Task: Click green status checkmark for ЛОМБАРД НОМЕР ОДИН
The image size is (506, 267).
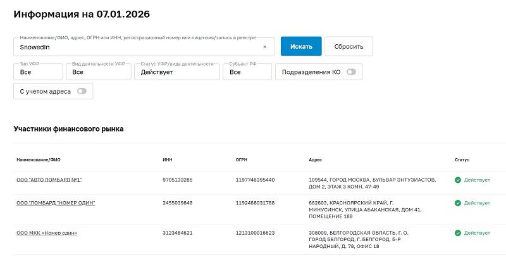Action: tap(457, 203)
